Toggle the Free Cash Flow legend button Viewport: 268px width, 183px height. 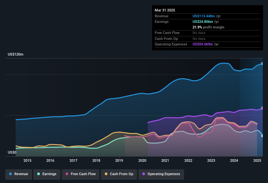(x=81, y=174)
